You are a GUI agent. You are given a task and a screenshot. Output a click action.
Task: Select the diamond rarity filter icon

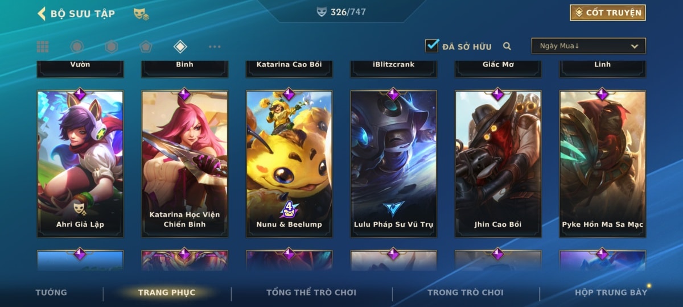[180, 47]
